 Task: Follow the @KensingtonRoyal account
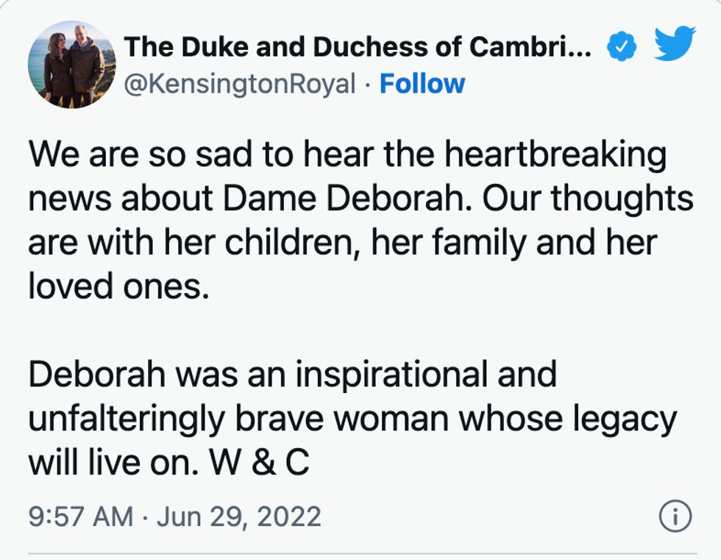[422, 83]
